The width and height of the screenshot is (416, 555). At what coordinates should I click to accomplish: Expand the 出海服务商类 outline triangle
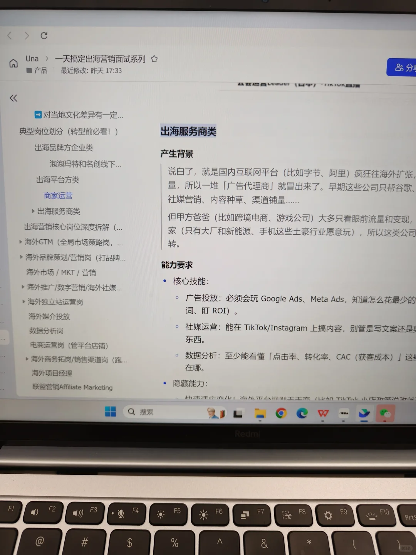[x=33, y=211]
